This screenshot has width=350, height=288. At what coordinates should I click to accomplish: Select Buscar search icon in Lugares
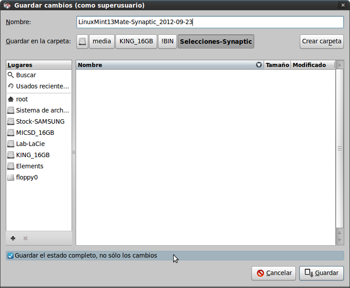pos(11,75)
